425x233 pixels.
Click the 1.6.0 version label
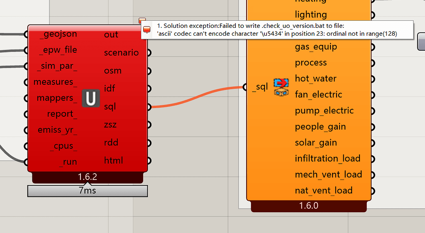(309, 206)
